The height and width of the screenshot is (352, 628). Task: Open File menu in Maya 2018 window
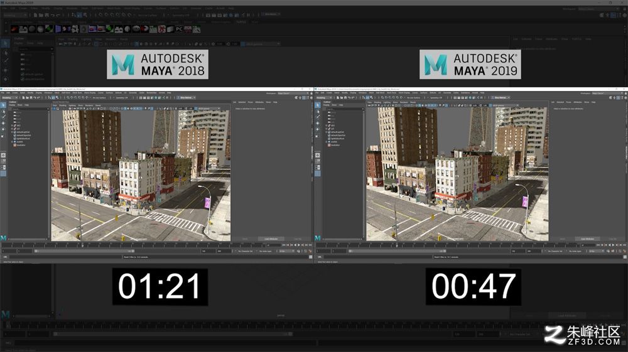[x=3, y=93]
